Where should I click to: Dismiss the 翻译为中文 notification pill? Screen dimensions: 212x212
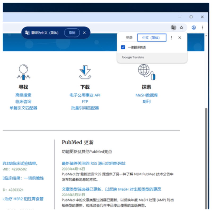pos(84,33)
